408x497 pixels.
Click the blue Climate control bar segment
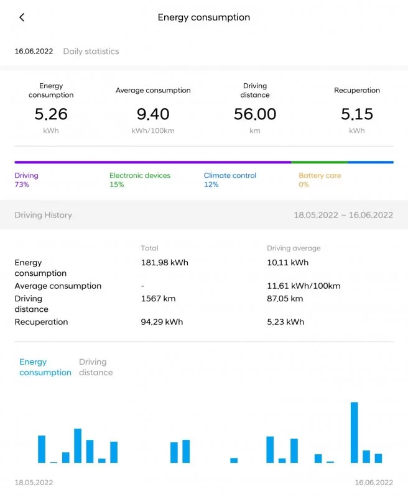pos(371,162)
